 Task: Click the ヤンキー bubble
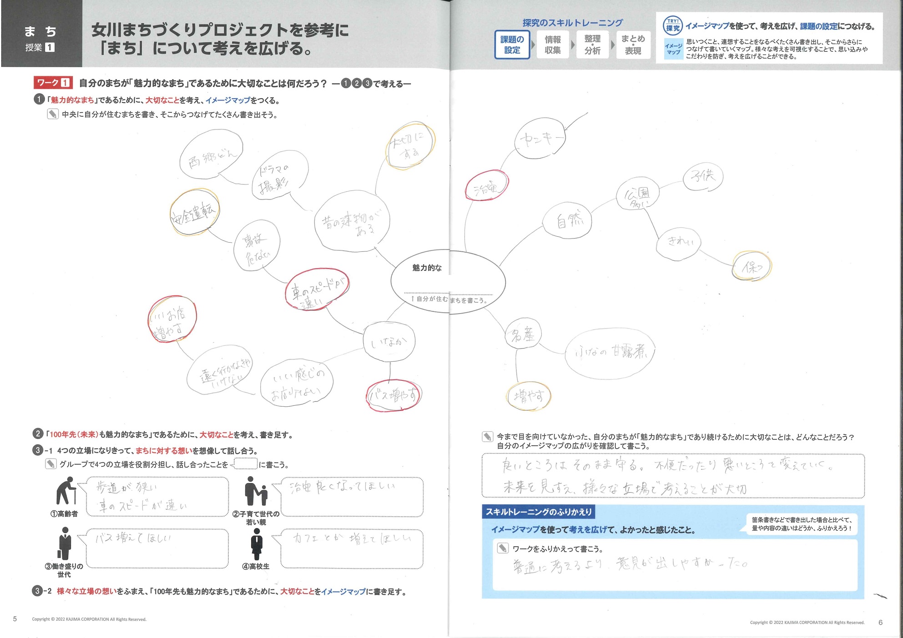(x=540, y=138)
